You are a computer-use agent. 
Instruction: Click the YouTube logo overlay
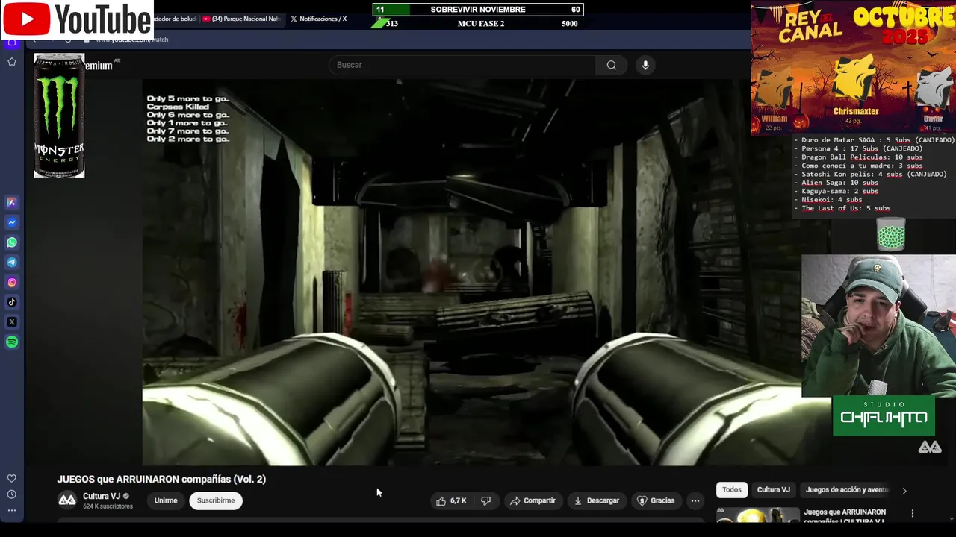point(77,19)
